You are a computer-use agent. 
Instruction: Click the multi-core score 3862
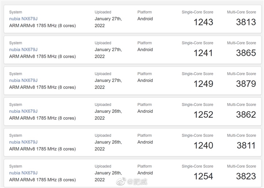coord(246,115)
